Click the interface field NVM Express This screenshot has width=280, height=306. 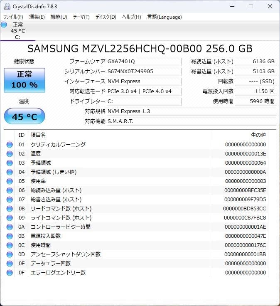click(144, 81)
